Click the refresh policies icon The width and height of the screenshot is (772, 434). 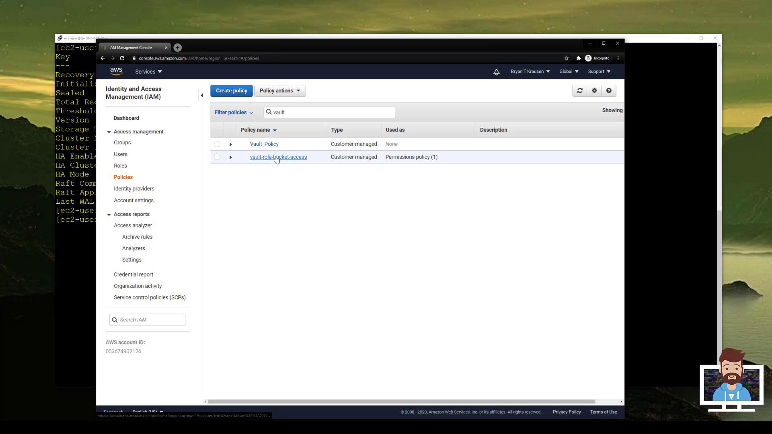579,91
